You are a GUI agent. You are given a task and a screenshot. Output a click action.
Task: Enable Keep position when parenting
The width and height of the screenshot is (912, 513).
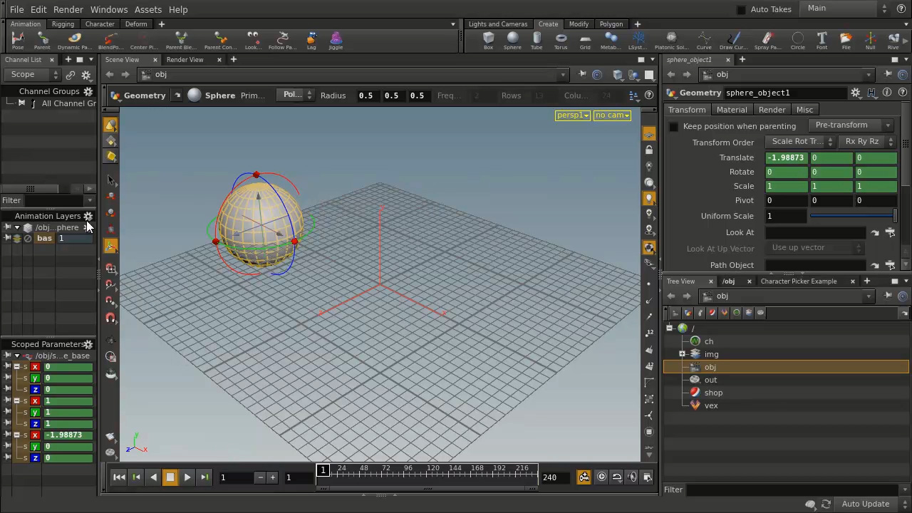[x=674, y=126]
